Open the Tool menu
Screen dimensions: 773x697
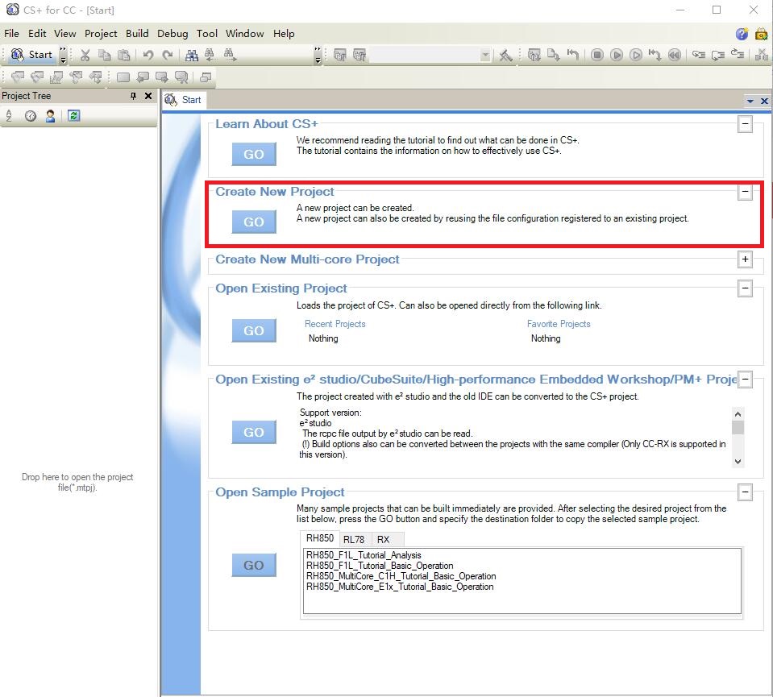(x=207, y=34)
